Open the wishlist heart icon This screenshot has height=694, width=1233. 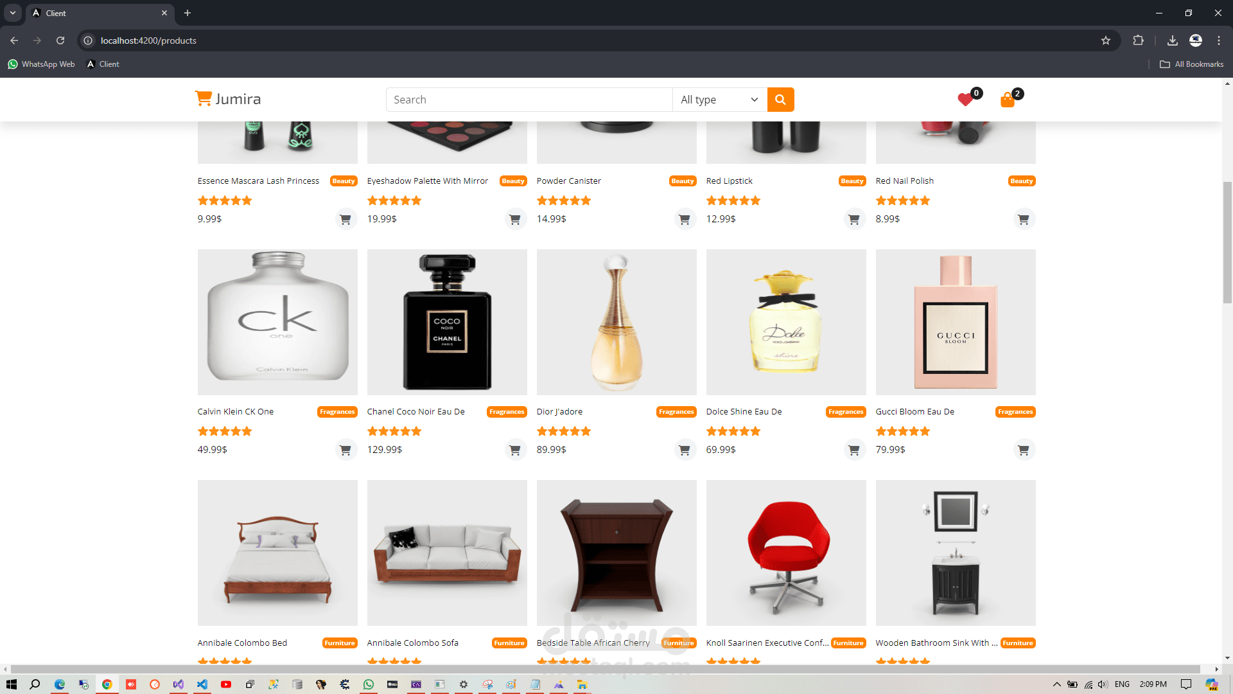[x=965, y=100]
